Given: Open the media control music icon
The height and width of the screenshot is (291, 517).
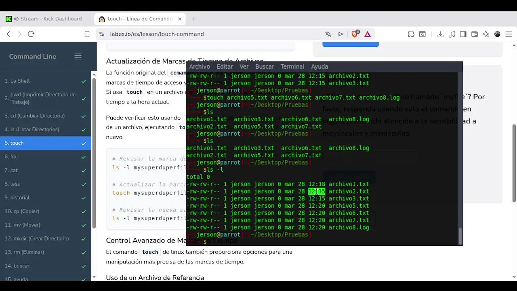Looking at the screenshot, I should tap(452, 34).
